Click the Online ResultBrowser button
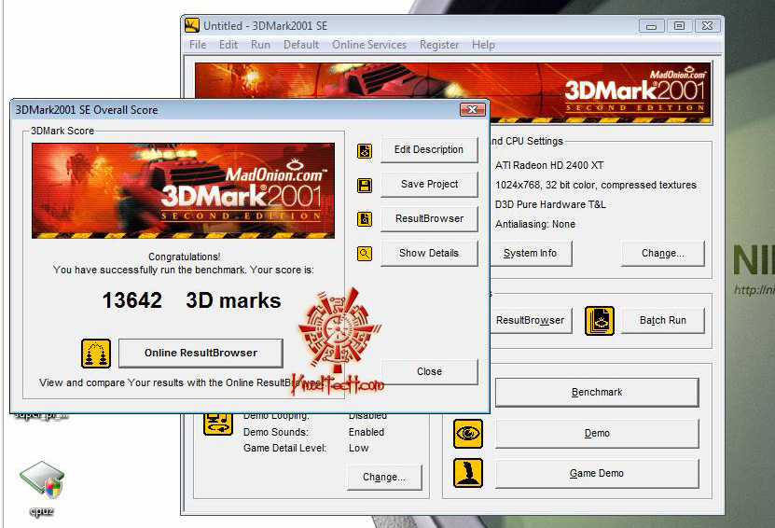 click(x=201, y=353)
